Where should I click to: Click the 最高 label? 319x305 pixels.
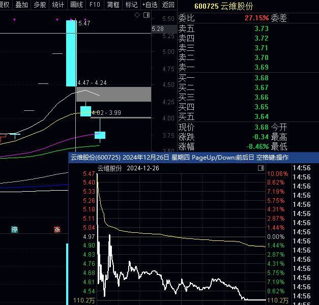coord(279,137)
